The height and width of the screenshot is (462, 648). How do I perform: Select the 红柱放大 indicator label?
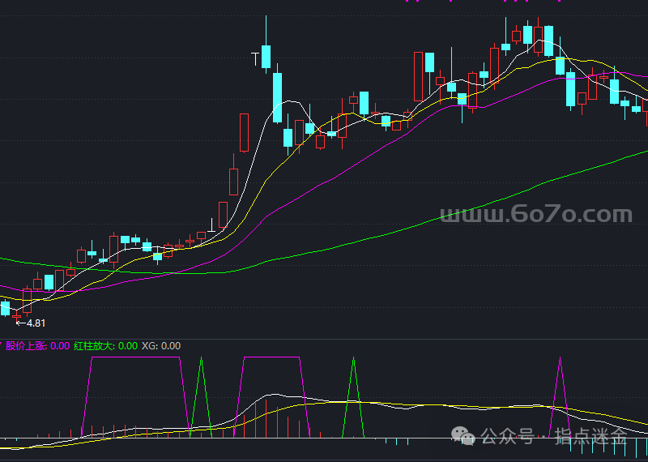[106, 346]
